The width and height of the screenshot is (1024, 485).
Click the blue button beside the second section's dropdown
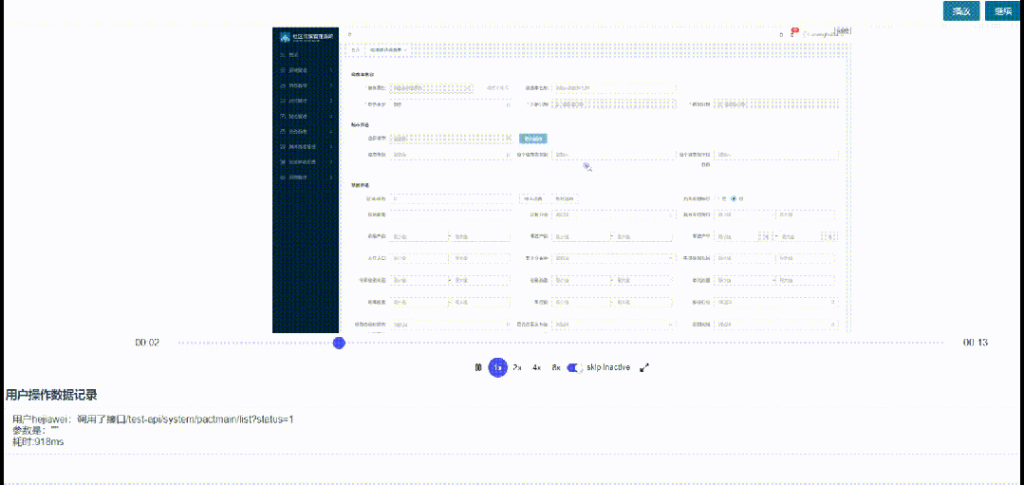(533, 139)
